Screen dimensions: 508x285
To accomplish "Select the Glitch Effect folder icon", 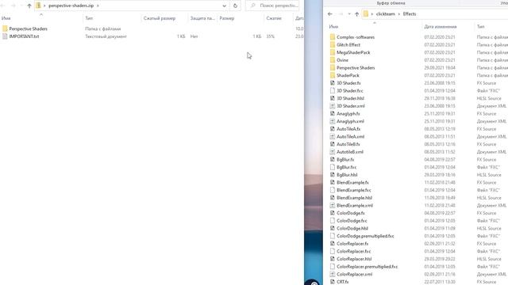I will pos(333,45).
